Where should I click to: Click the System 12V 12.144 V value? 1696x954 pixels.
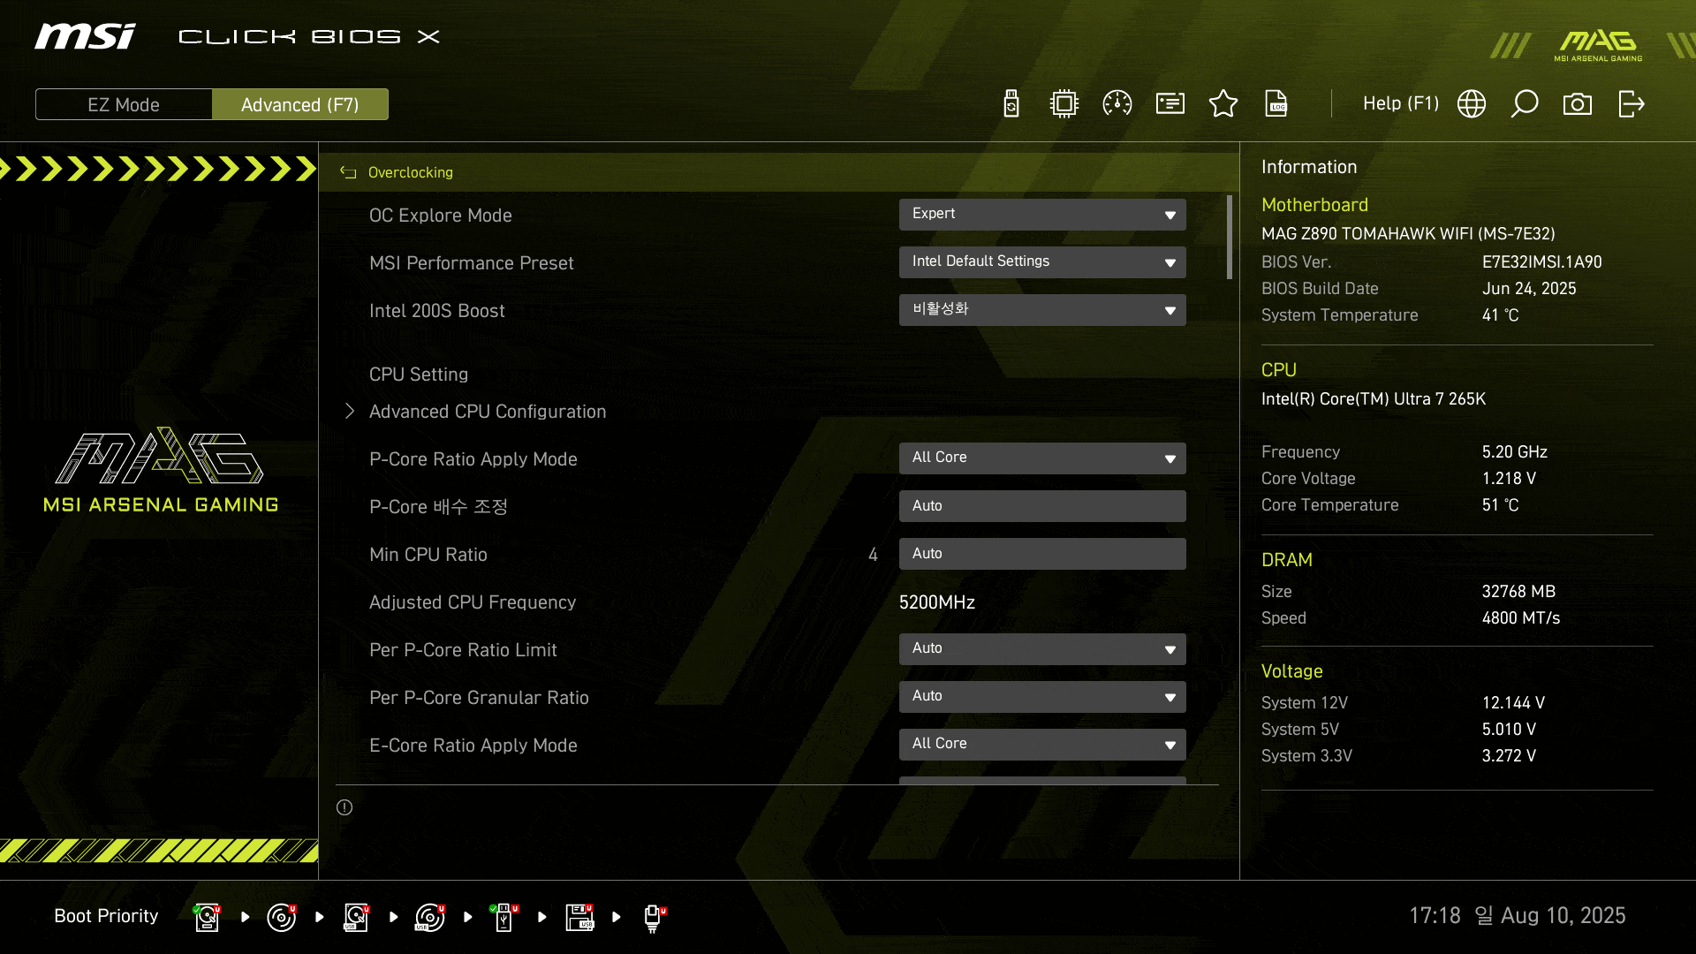coord(1513,703)
